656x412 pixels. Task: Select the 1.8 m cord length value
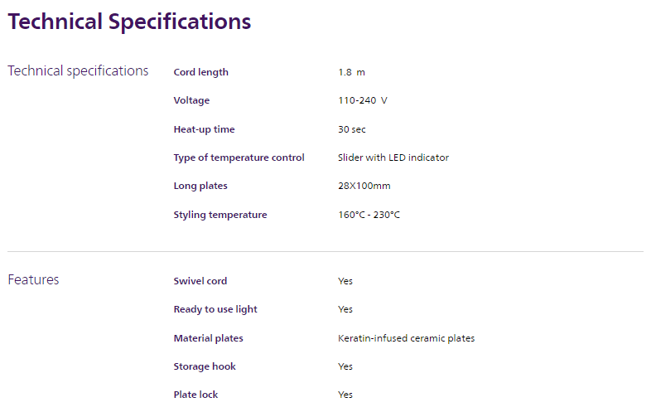point(351,72)
